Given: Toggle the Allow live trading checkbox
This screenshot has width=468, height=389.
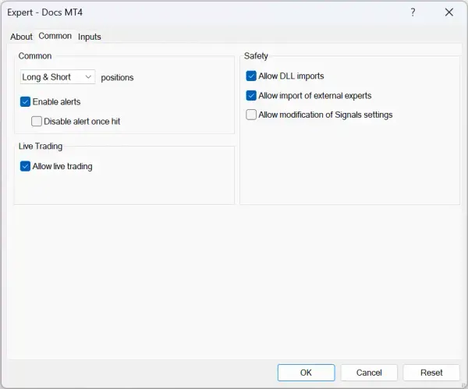Looking at the screenshot, I should (26, 166).
